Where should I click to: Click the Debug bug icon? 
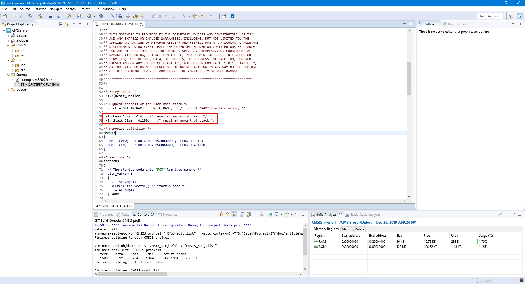[101, 16]
